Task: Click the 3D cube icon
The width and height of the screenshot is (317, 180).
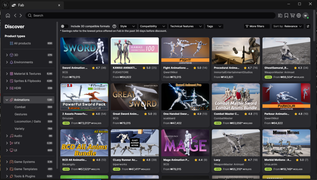Action: pyautogui.click(x=11, y=55)
